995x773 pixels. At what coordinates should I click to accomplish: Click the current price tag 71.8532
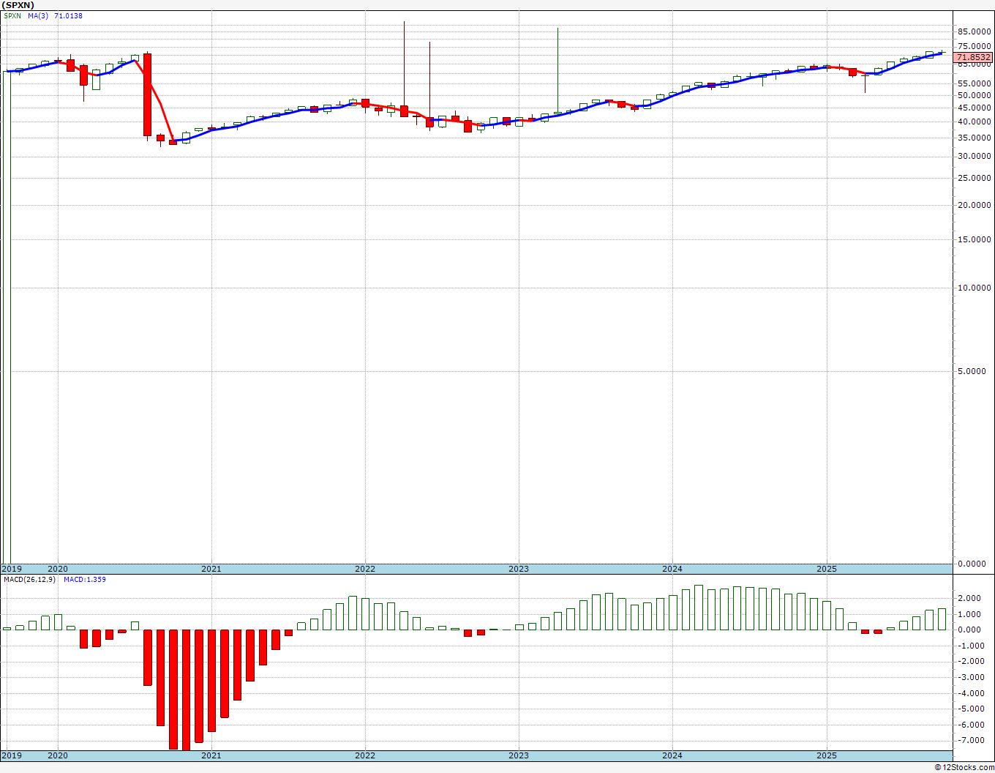[x=974, y=57]
